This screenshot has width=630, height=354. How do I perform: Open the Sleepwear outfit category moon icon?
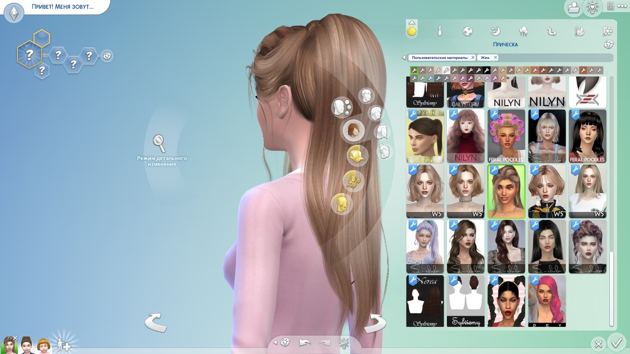tap(495, 31)
